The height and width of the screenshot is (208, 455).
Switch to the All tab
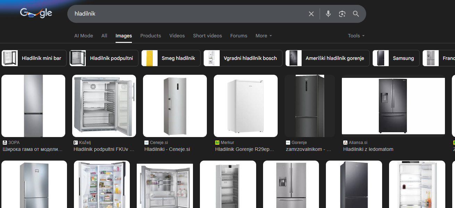(x=104, y=36)
